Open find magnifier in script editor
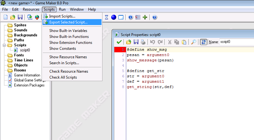This screenshot has height=140, width=254. (x=194, y=42)
